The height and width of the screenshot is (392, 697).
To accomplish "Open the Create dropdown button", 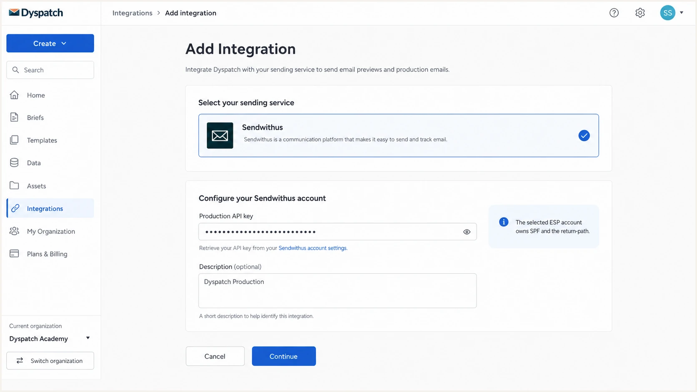I will tap(50, 43).
